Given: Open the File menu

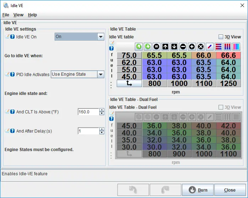Looking at the screenshot, I should coord(6,15).
